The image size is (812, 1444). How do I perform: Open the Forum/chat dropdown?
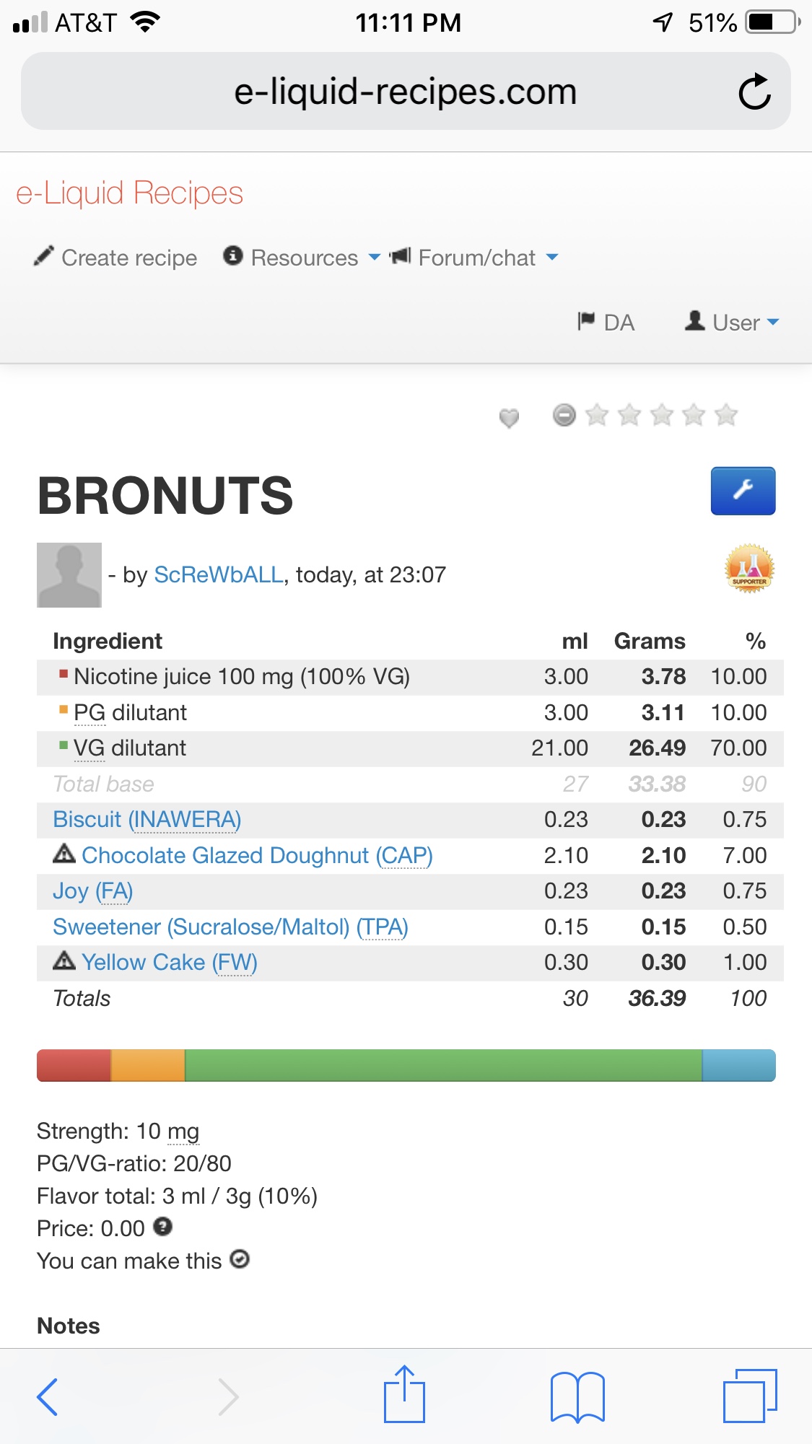pos(475,258)
